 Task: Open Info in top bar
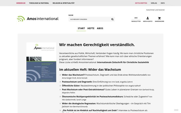point(163,3)
